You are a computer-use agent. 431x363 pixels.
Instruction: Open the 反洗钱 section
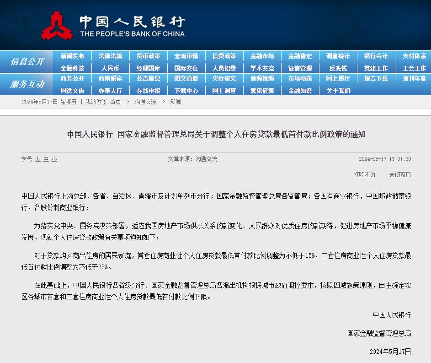pos(338,68)
